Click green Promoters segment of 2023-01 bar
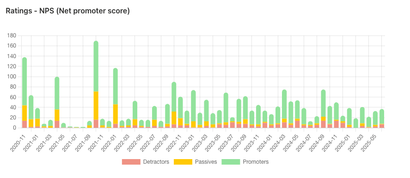Viewport: 410px width, 178px height. [x=194, y=106]
